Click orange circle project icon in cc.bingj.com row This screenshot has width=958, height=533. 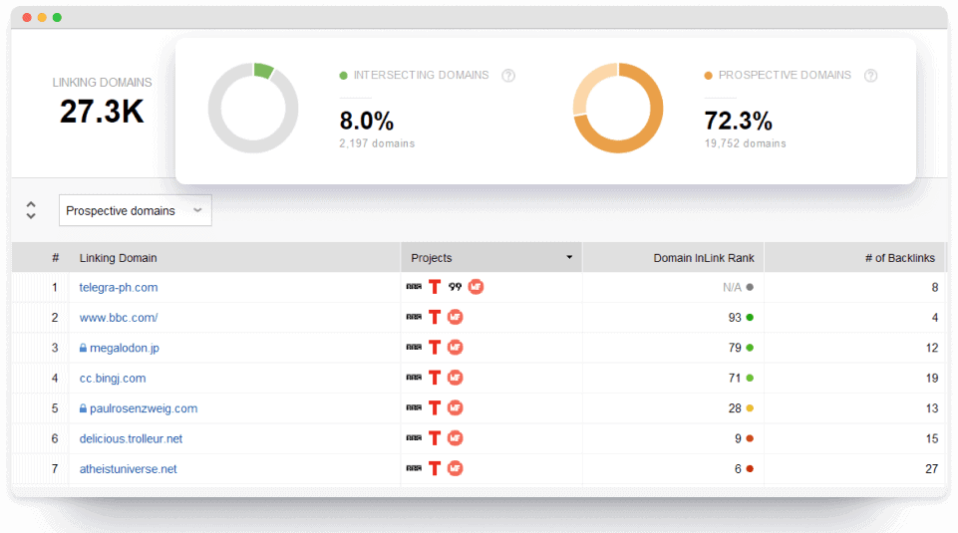455,378
